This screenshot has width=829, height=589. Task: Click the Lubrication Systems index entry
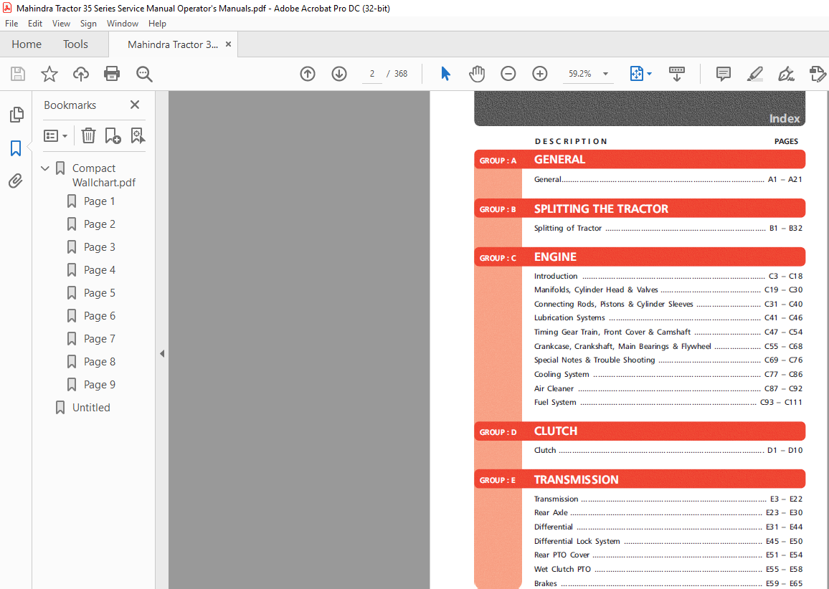point(668,318)
